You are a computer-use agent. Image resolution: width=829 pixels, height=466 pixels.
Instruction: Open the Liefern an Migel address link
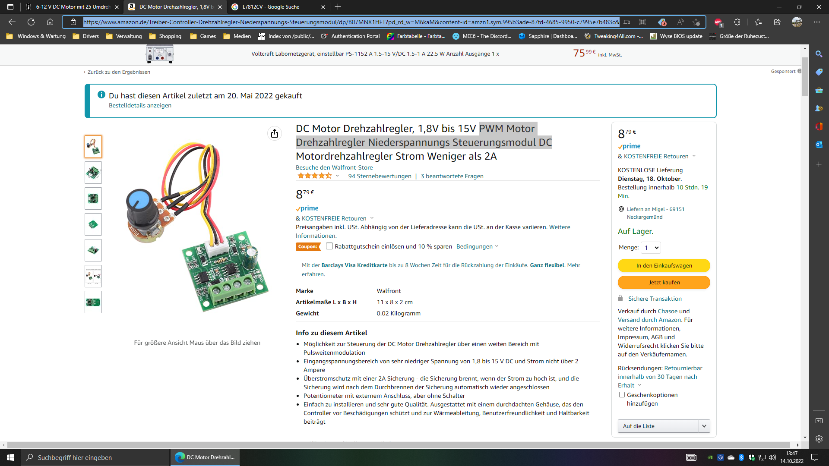coord(655,213)
